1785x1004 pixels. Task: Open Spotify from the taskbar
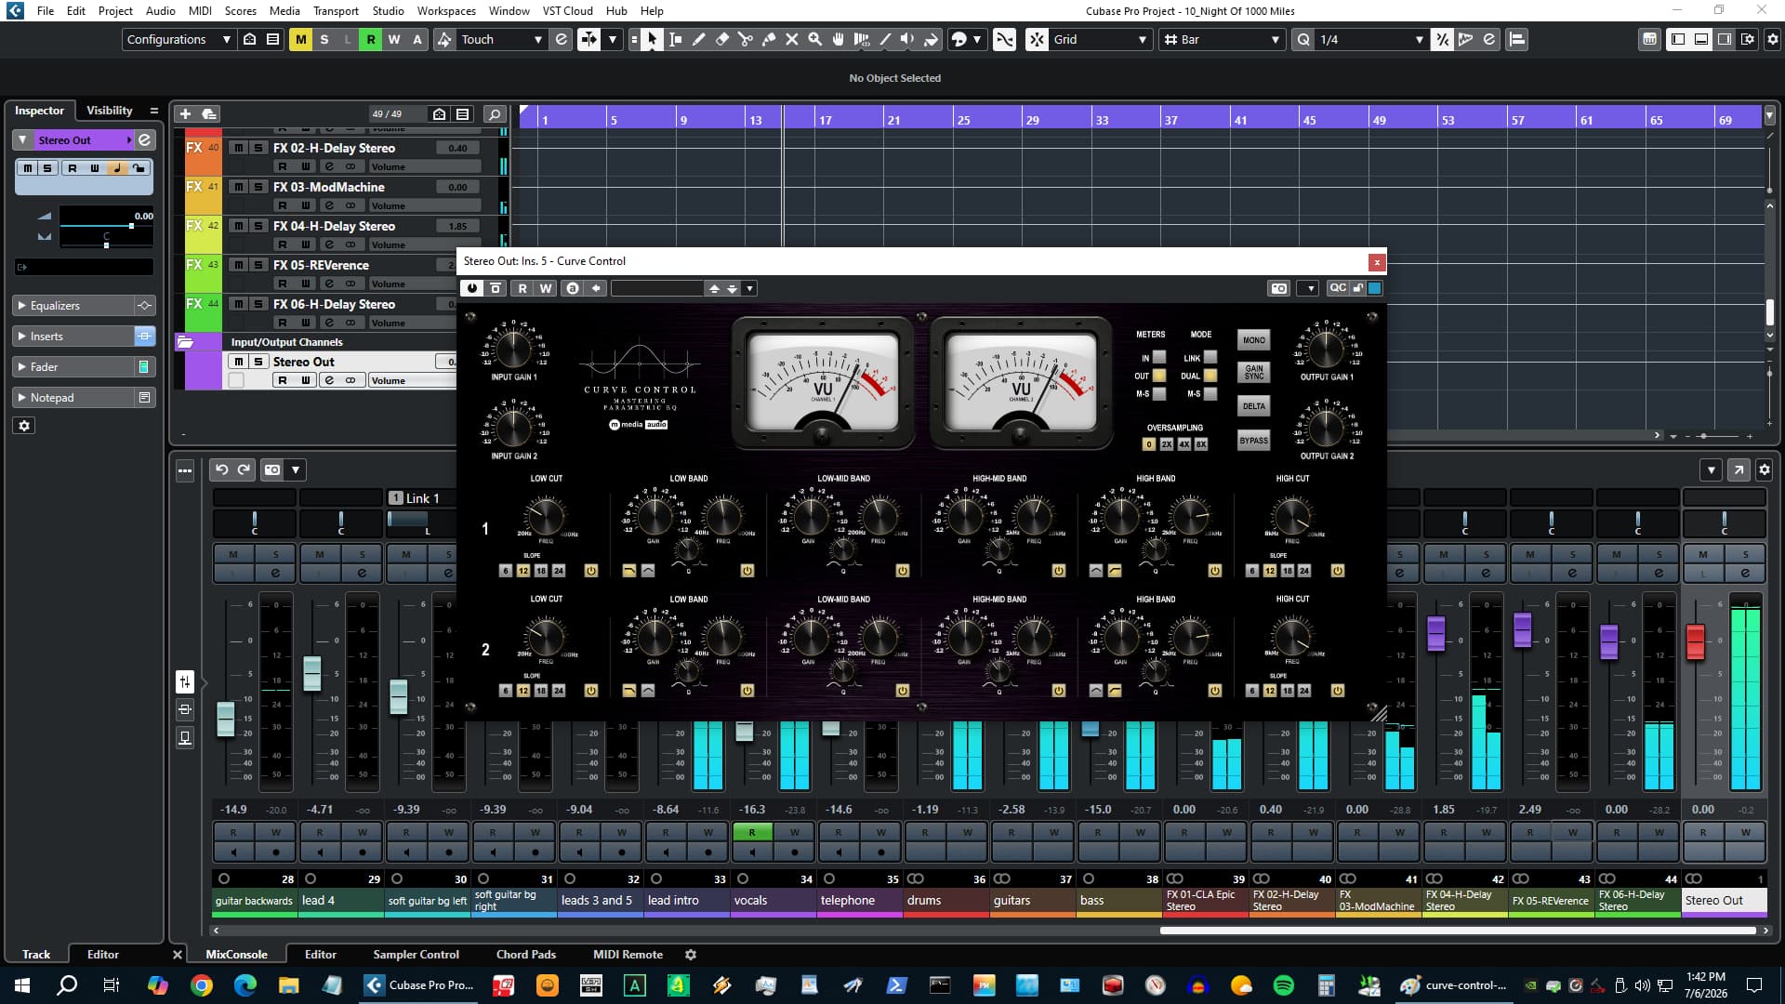[1283, 985]
